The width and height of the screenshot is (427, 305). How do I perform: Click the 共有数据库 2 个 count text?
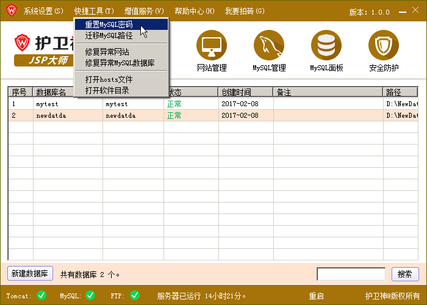[90, 274]
